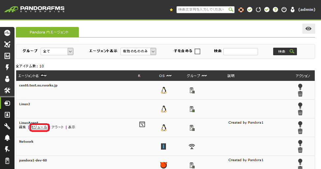Open the Topology network sidebar icon
The width and height of the screenshot is (321, 169).
point(7,44)
